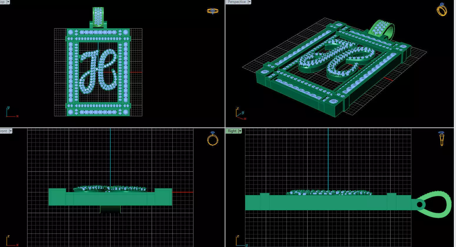Screen dimensions: 456x247
Task: Open the Front viewport dropdown arrow
Action: coord(10,131)
